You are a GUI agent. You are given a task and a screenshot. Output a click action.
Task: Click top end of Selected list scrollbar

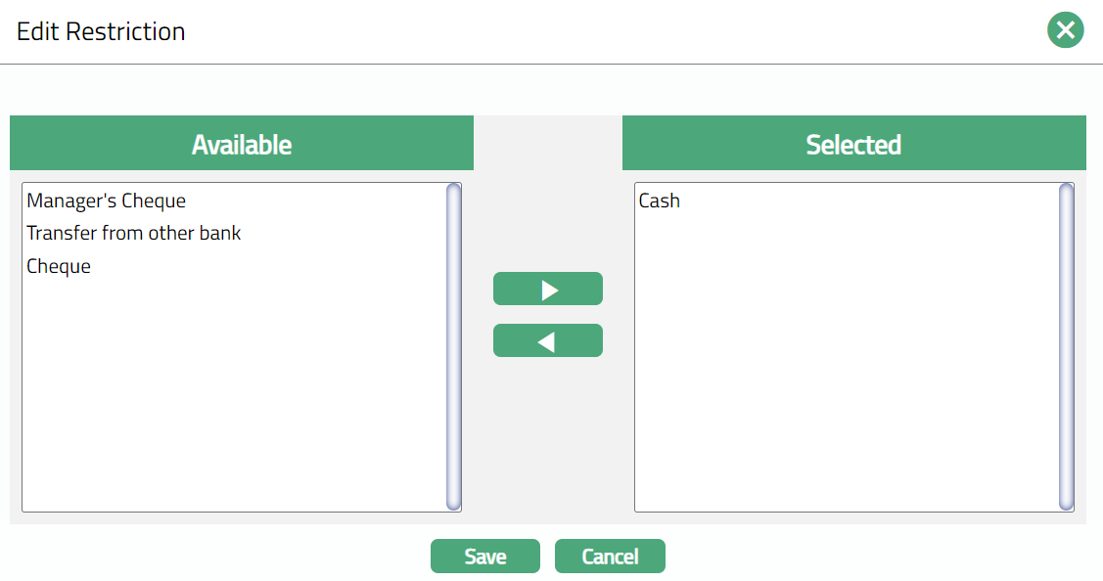1066,190
